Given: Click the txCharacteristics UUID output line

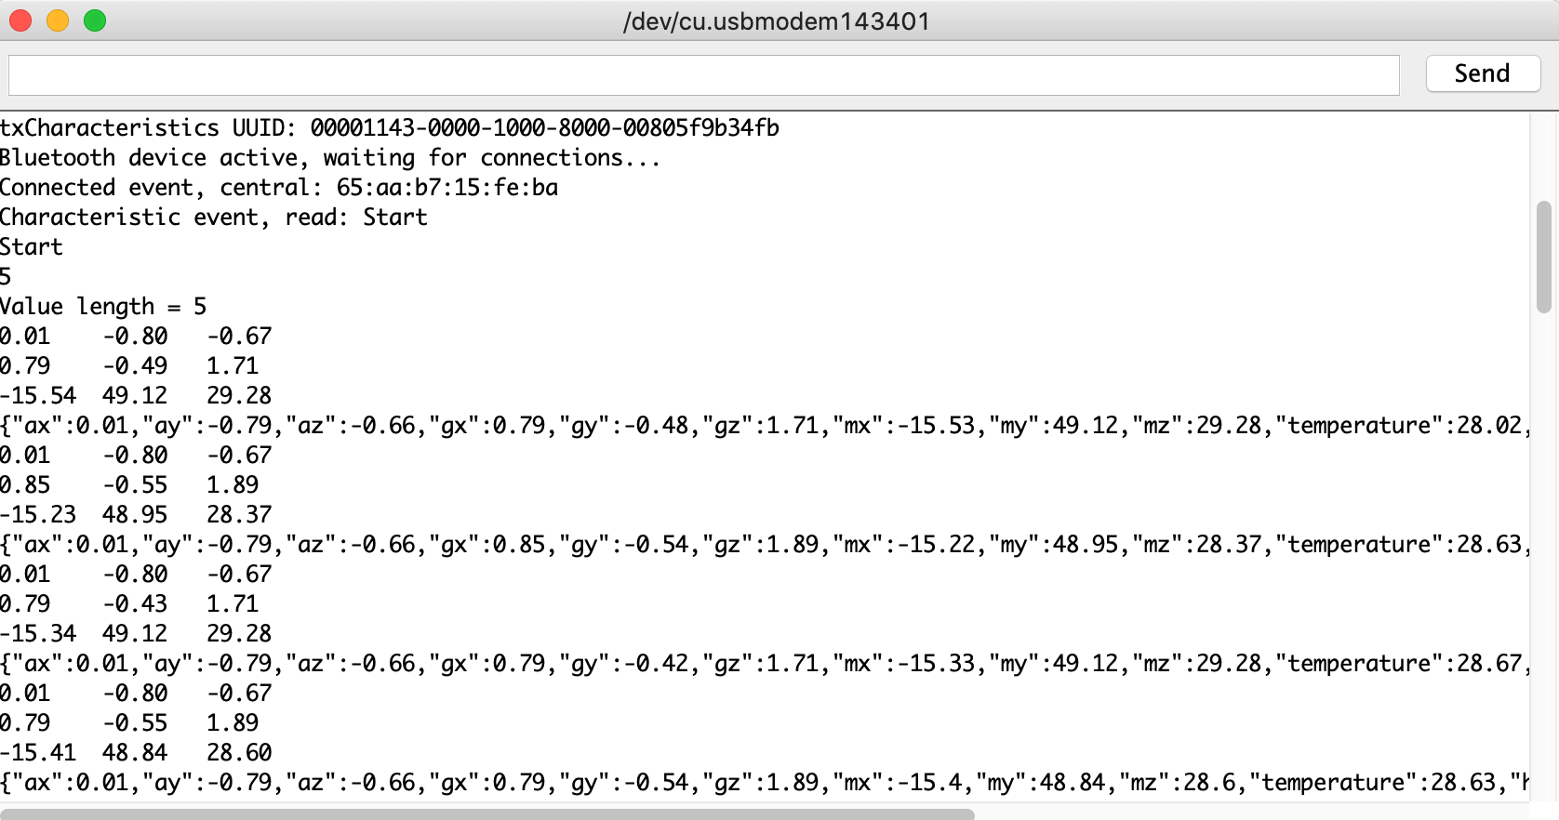Looking at the screenshot, I should (390, 127).
